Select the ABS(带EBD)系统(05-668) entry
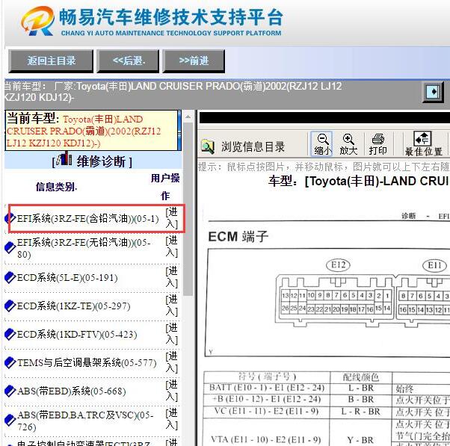This screenshot has width=450, height=446. (x=72, y=391)
